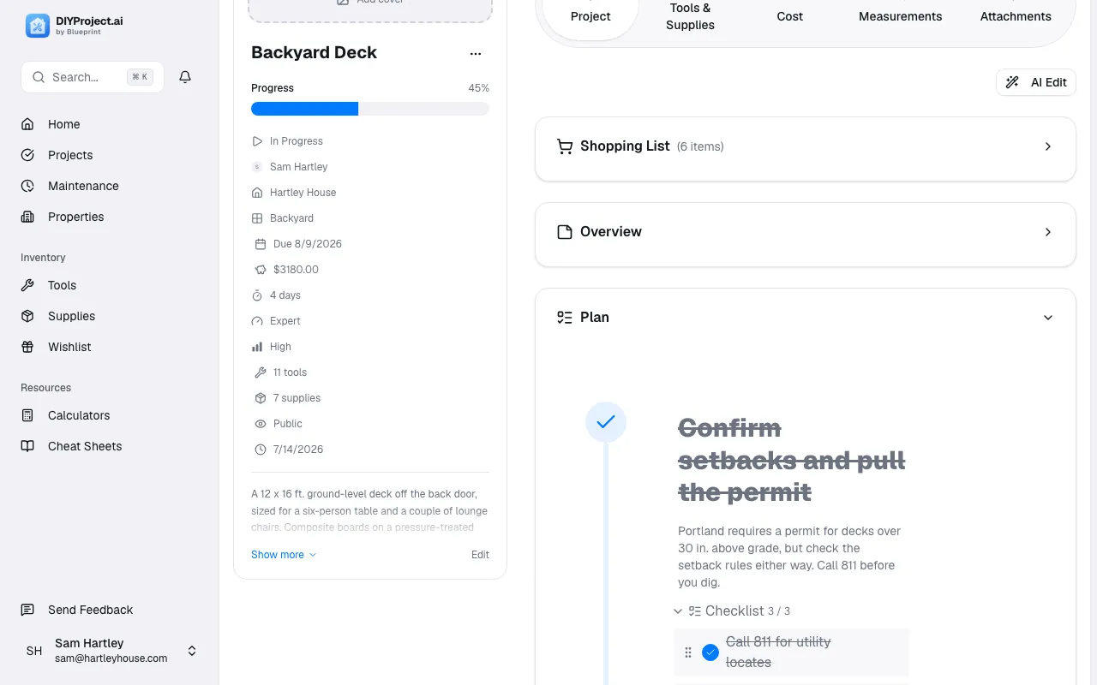
Task: Click the AI Edit magic wand icon
Action: click(1012, 82)
